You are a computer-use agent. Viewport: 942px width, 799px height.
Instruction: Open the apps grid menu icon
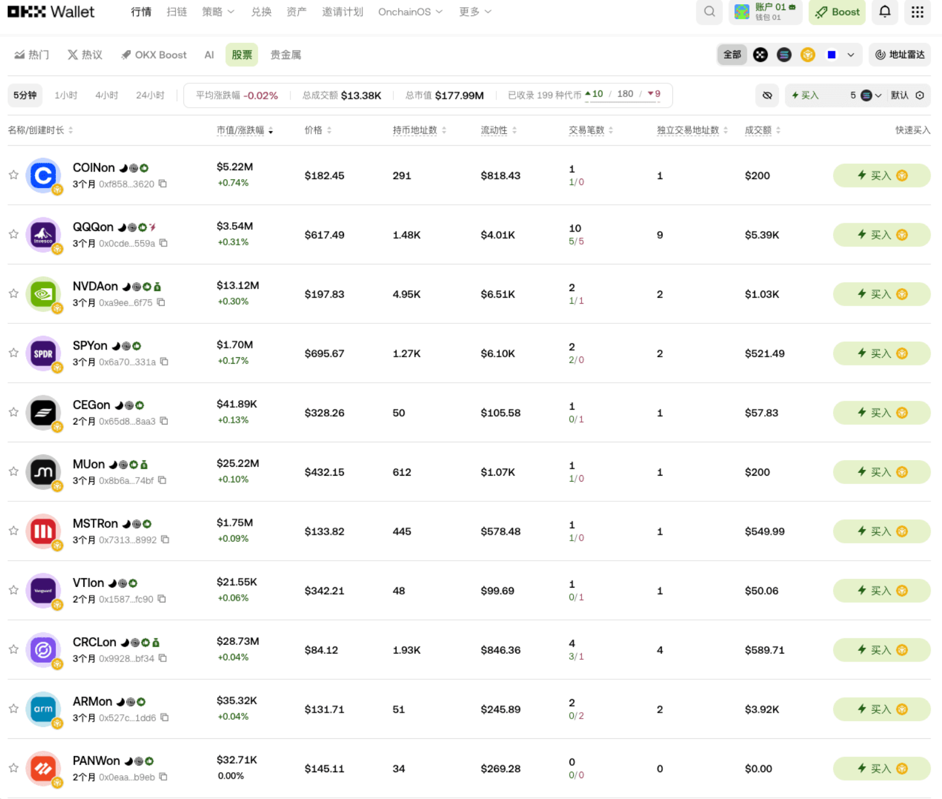point(917,12)
